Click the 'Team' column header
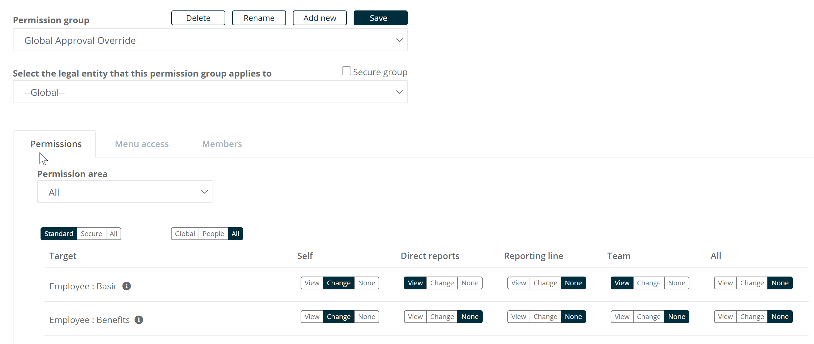814x344 pixels. pos(619,256)
